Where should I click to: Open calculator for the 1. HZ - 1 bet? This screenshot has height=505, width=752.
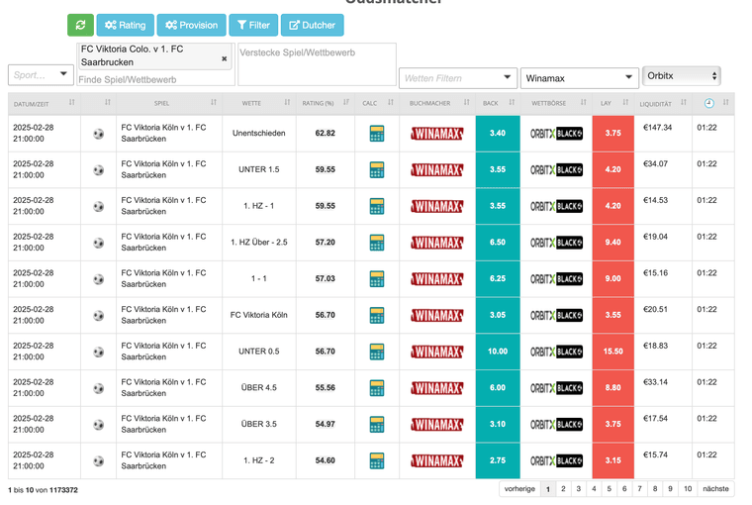pyautogui.click(x=377, y=206)
